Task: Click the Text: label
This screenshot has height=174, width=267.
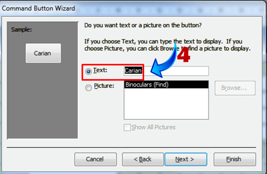Action: click(x=100, y=70)
